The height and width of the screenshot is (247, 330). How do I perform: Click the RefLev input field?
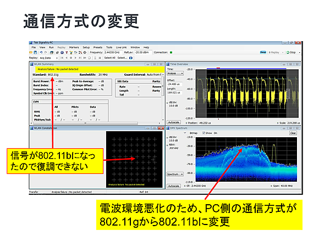click(143, 53)
